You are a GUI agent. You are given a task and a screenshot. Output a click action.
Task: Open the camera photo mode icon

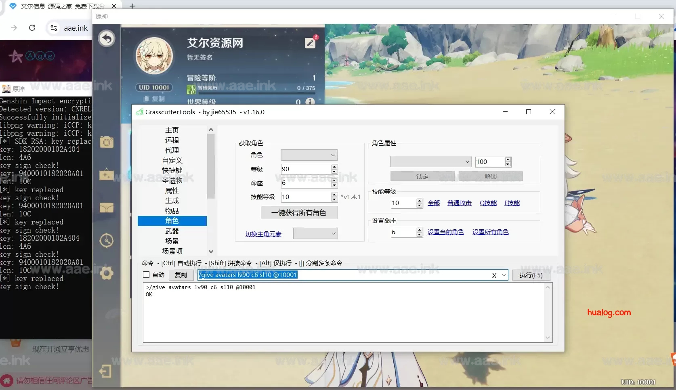[107, 142]
